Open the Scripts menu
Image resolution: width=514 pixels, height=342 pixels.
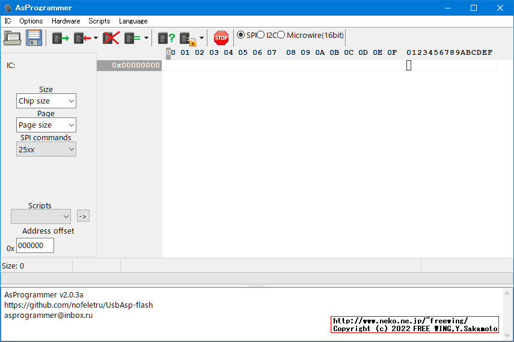(99, 21)
